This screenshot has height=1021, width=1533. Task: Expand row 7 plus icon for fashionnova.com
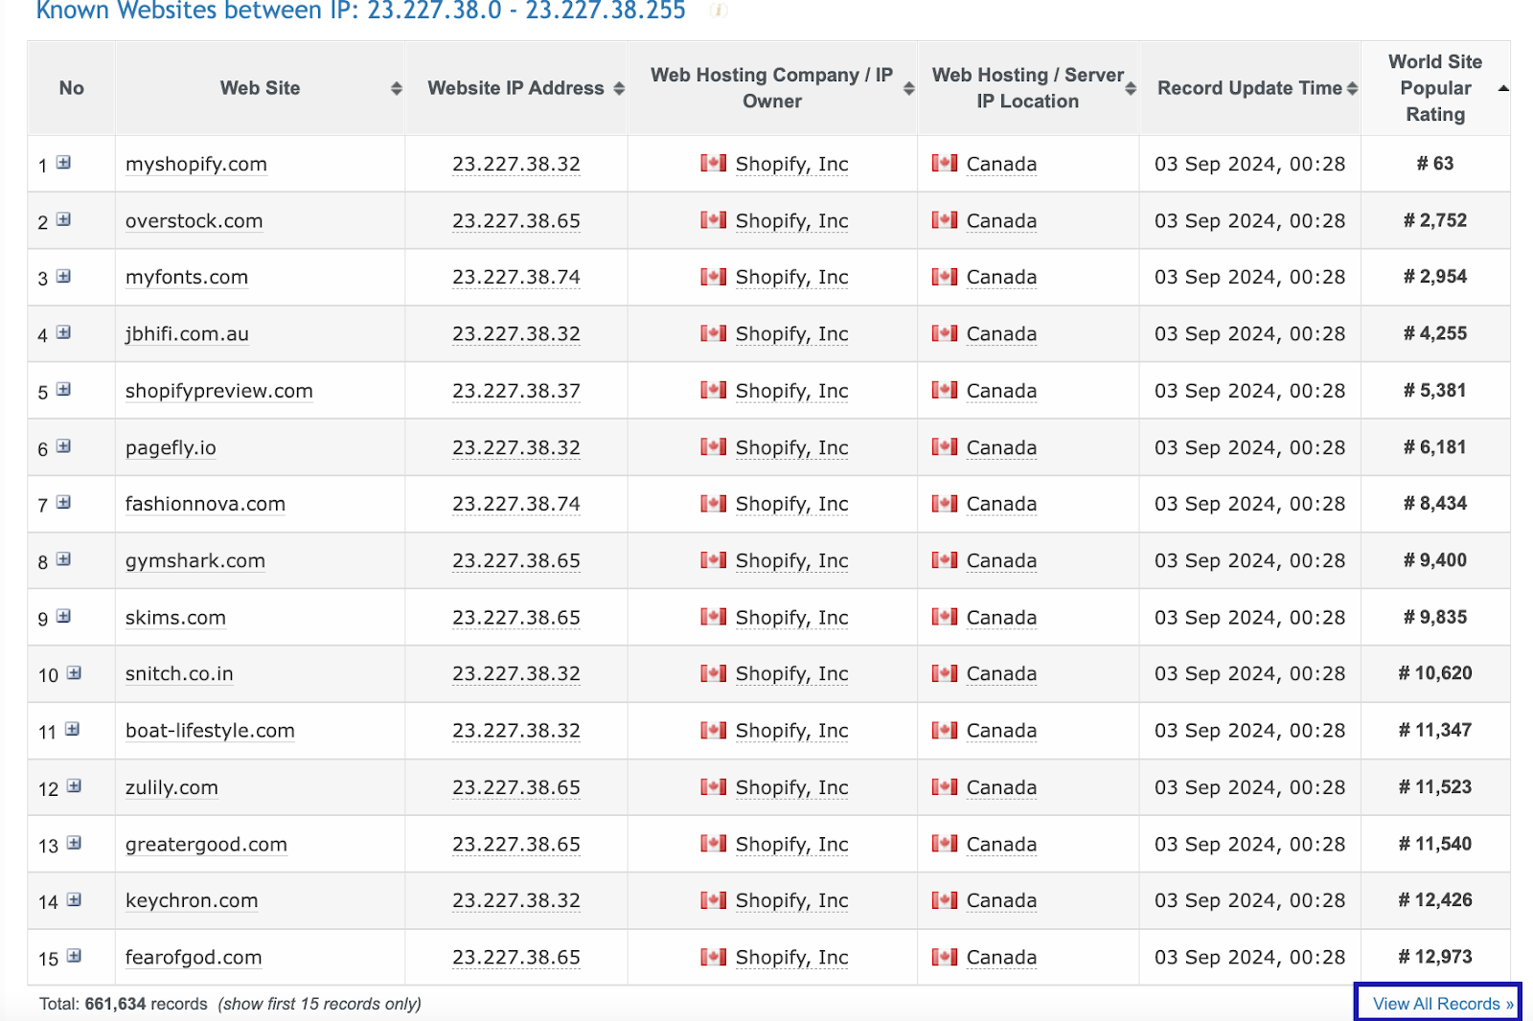point(63,502)
